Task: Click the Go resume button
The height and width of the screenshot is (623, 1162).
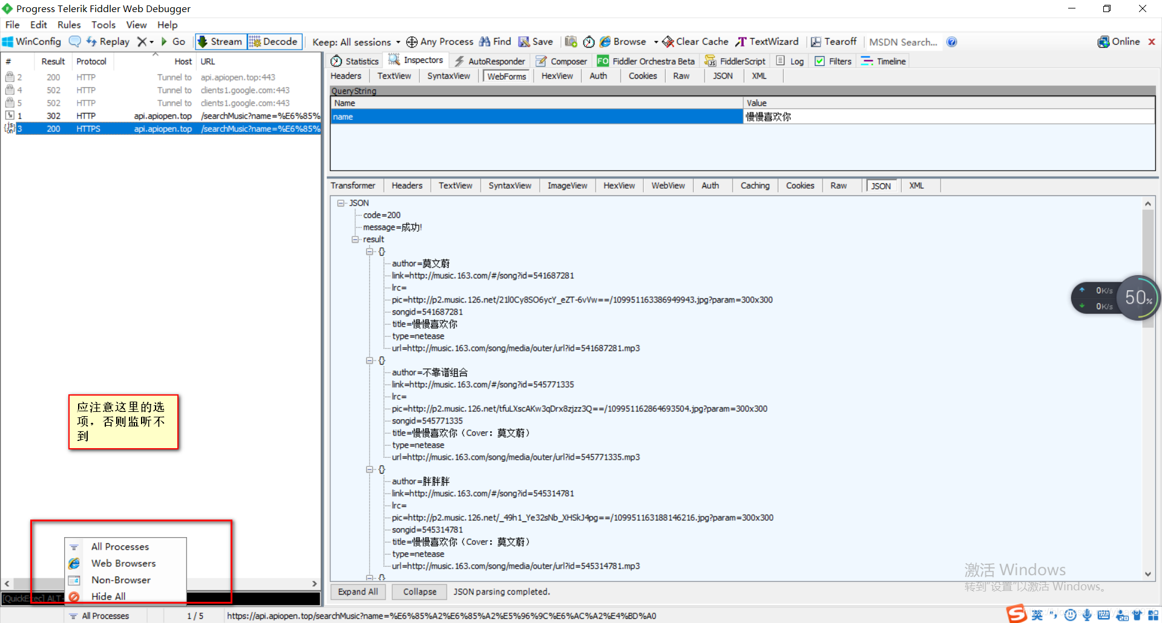Action: click(173, 42)
